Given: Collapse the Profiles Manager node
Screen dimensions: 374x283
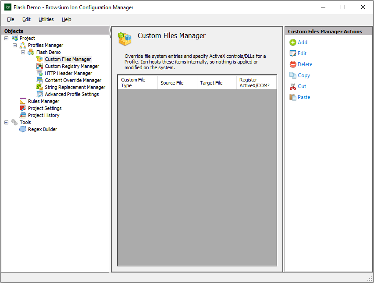Looking at the screenshot, I should [x=15, y=45].
